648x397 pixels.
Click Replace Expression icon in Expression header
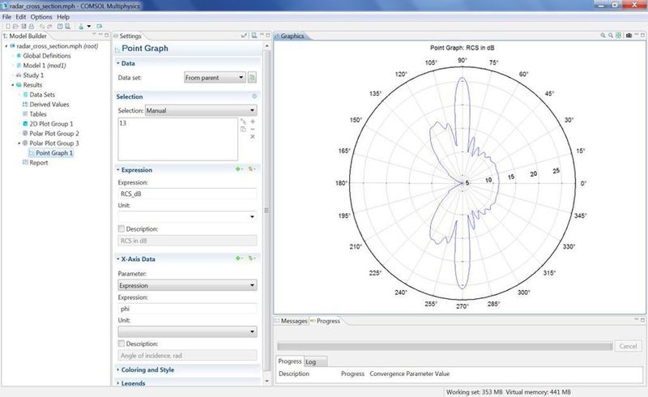(251, 169)
